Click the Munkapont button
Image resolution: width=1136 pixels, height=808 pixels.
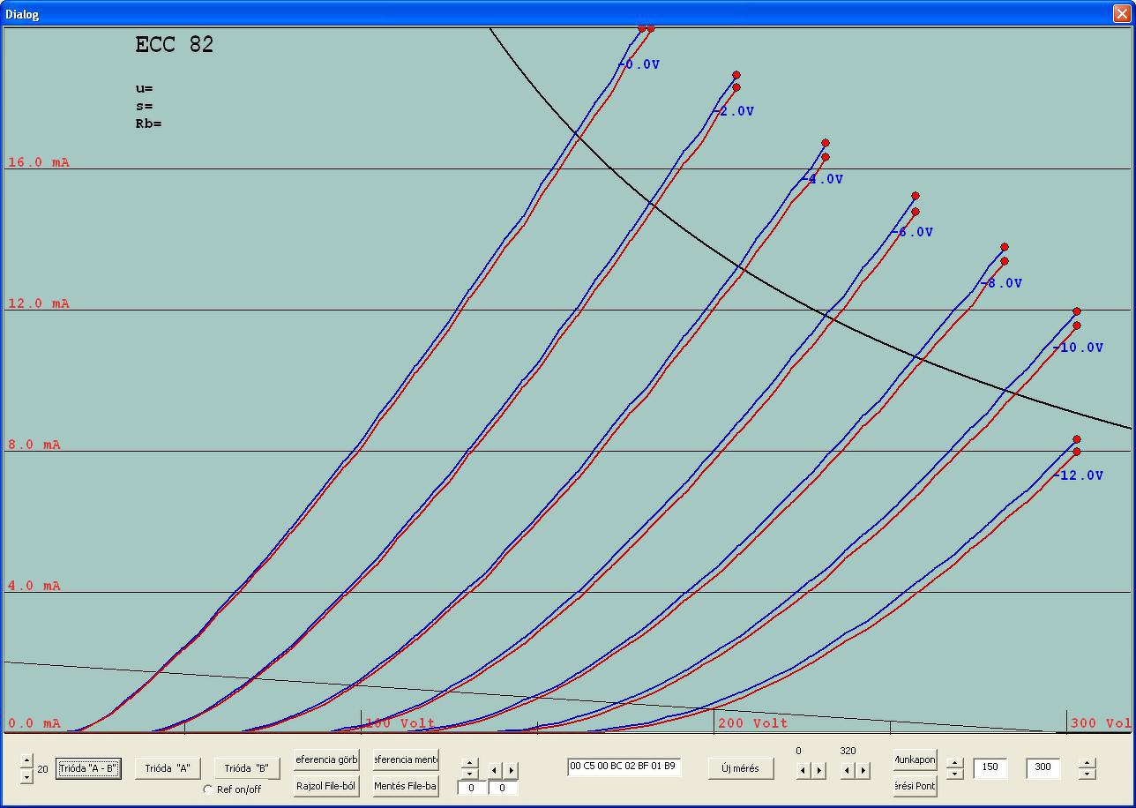[x=915, y=759]
